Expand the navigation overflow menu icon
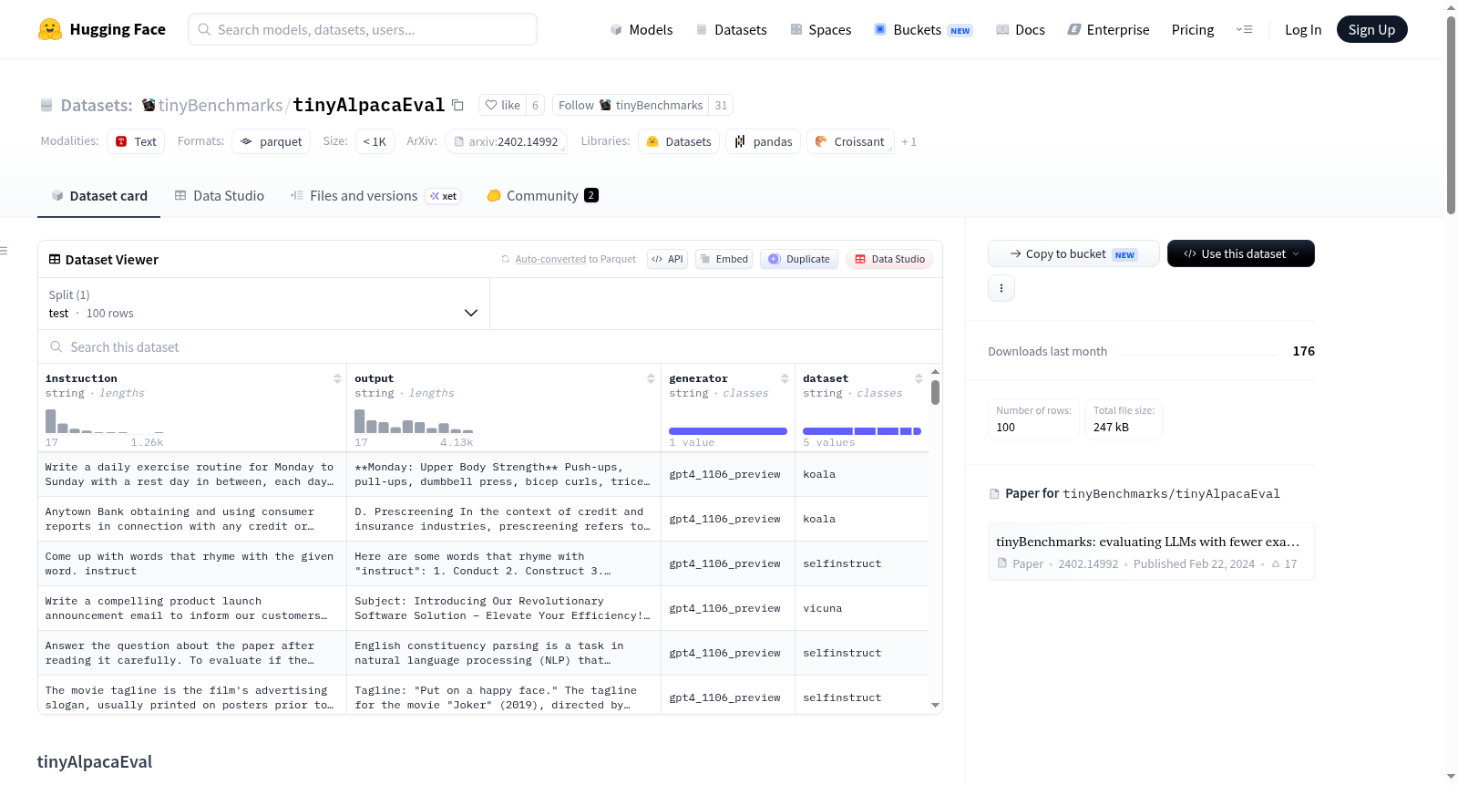 1244,29
